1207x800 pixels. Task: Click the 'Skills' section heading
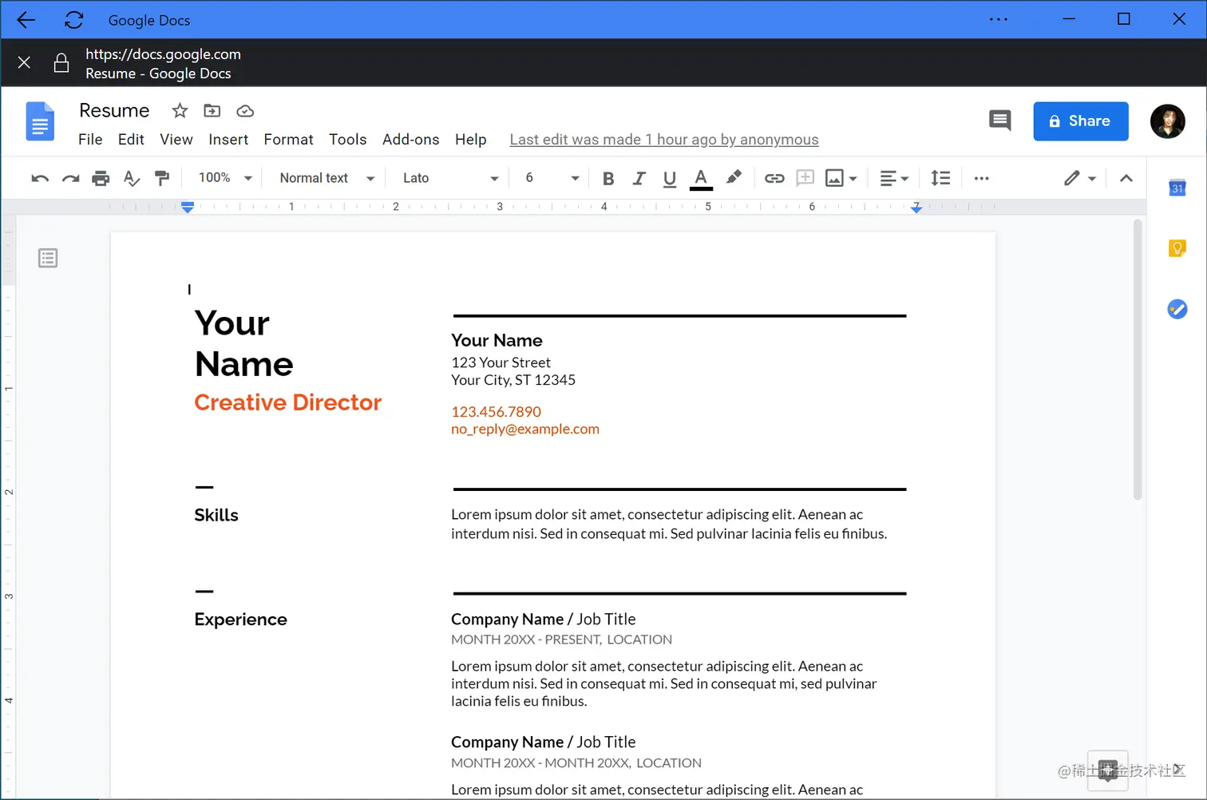point(216,516)
